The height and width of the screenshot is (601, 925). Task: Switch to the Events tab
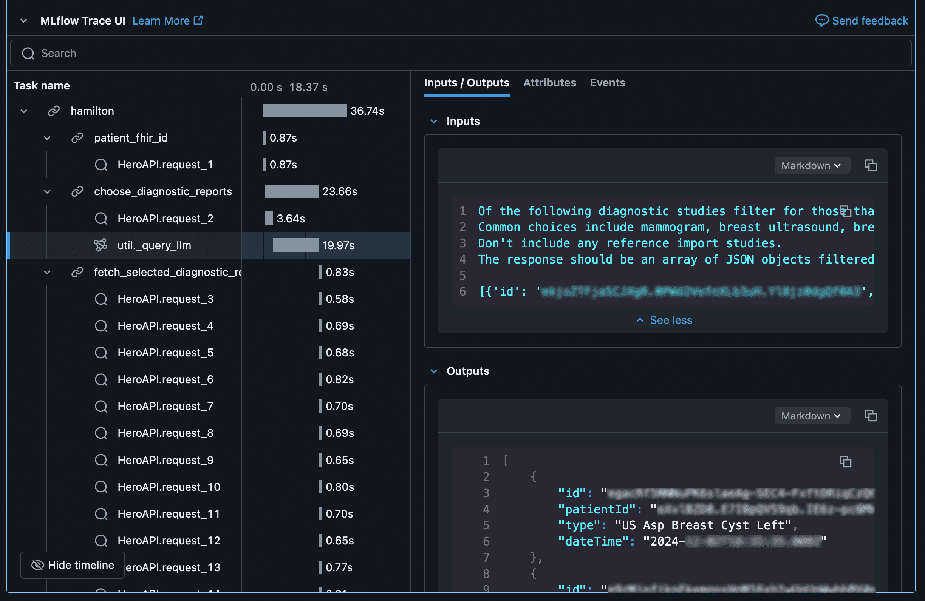(x=608, y=83)
